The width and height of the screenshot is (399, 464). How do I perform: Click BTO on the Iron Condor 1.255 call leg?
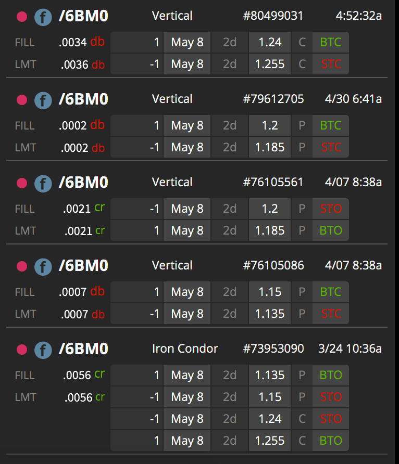pos(331,441)
